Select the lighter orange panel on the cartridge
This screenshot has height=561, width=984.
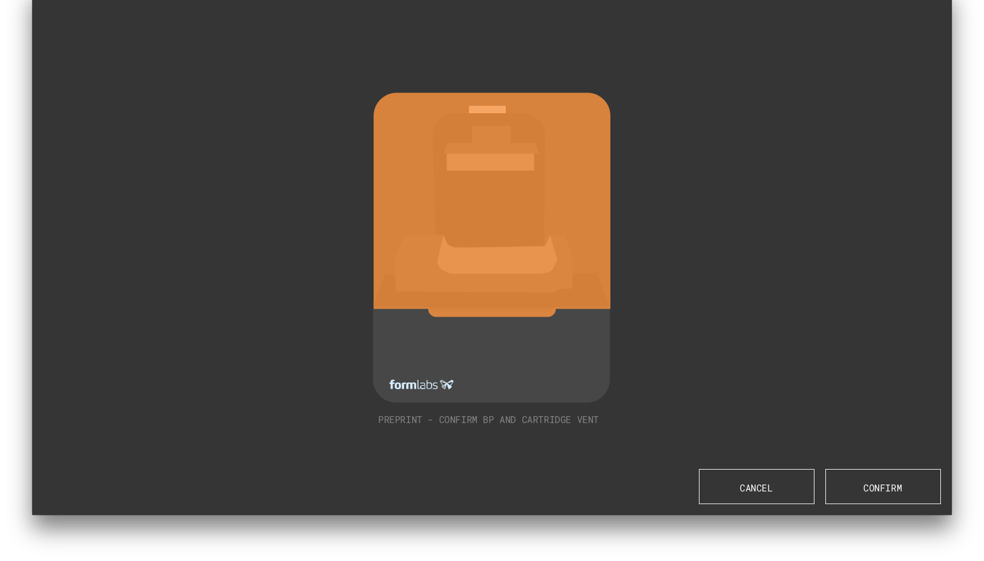(x=491, y=163)
